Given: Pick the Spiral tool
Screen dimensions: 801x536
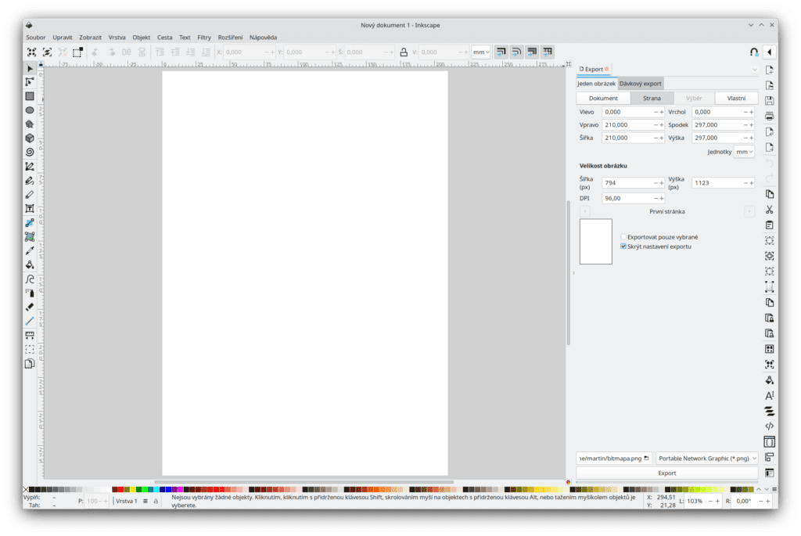Looking at the screenshot, I should click(30, 152).
